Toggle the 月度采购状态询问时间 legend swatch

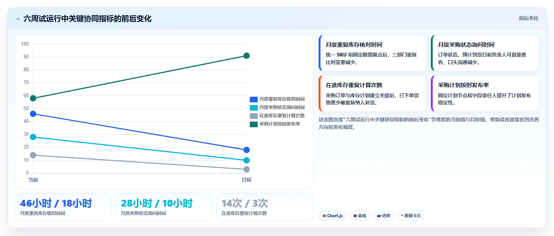[x=253, y=107]
